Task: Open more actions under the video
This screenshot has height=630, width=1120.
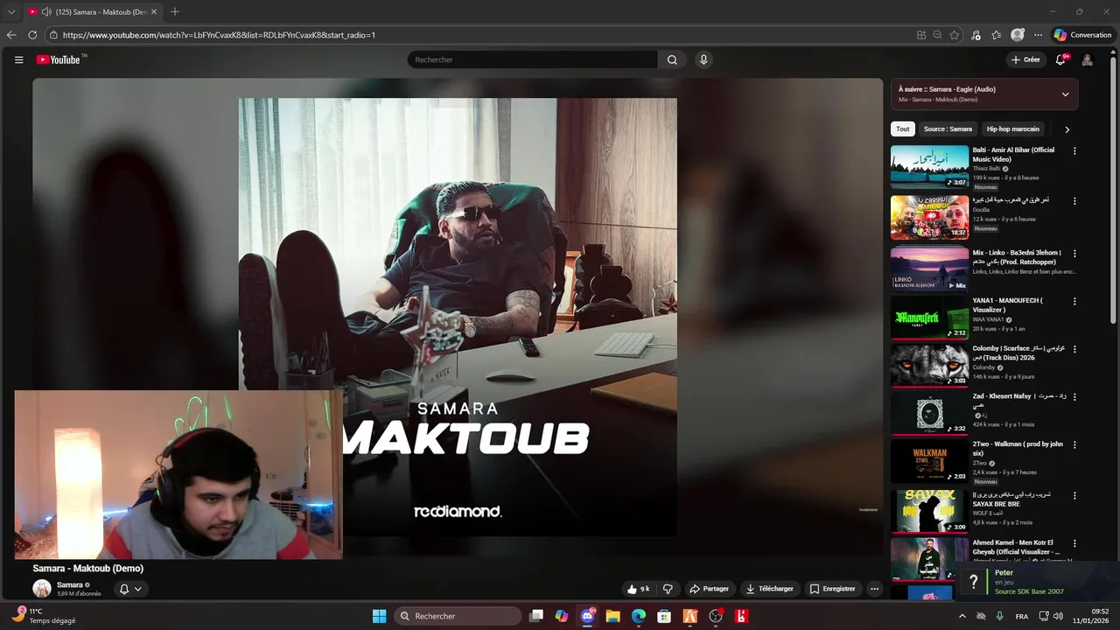Action: (874, 589)
